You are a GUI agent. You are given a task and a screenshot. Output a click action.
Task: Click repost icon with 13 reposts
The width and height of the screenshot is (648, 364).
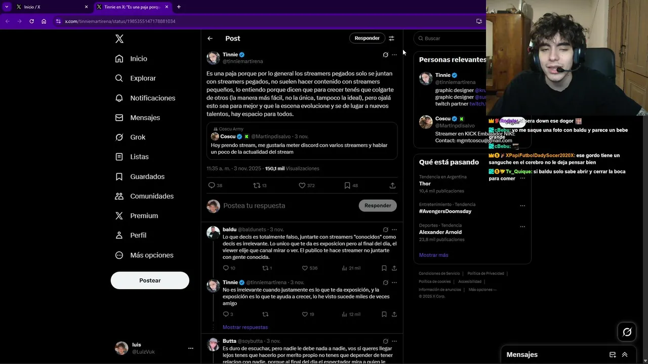click(x=260, y=186)
